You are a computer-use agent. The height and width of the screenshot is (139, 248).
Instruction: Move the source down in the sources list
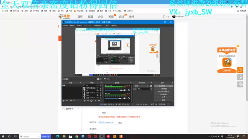click(x=99, y=101)
